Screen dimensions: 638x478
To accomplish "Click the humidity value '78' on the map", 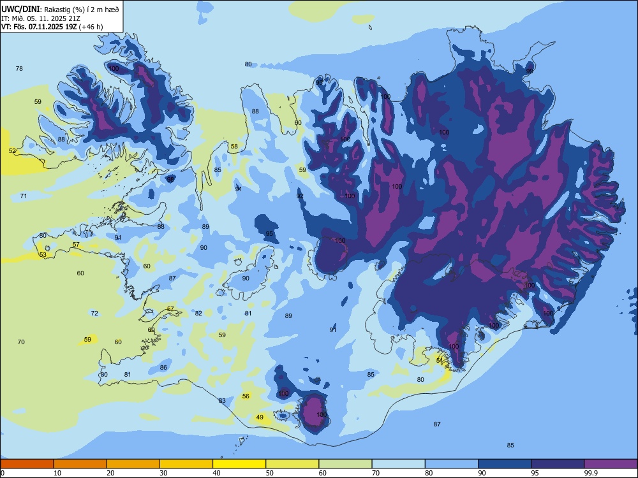I will coord(19,69).
